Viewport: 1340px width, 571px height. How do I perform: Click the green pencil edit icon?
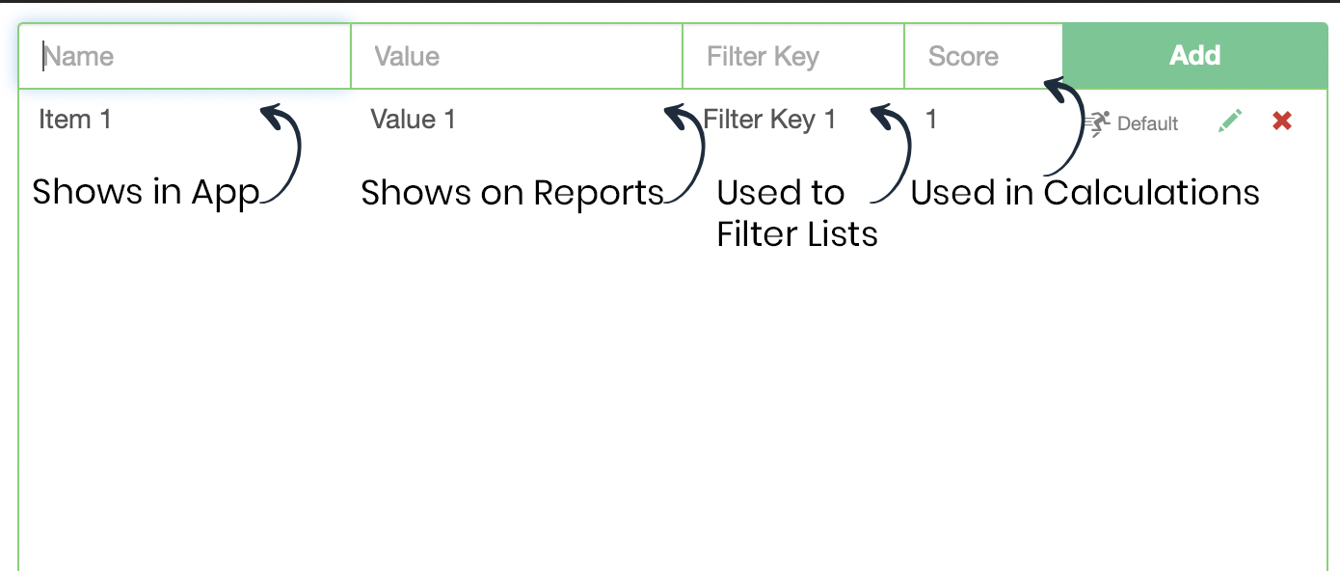tap(1229, 122)
